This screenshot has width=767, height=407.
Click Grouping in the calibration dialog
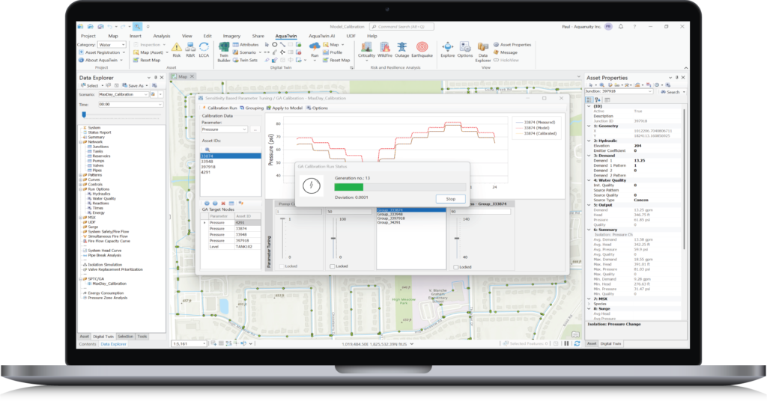click(x=252, y=108)
